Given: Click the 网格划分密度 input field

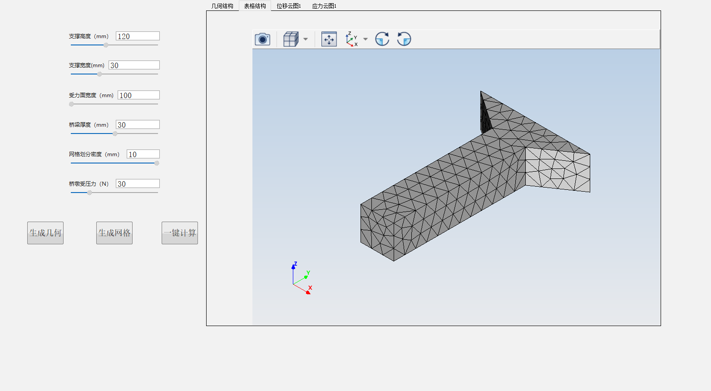Looking at the screenshot, I should point(143,154).
